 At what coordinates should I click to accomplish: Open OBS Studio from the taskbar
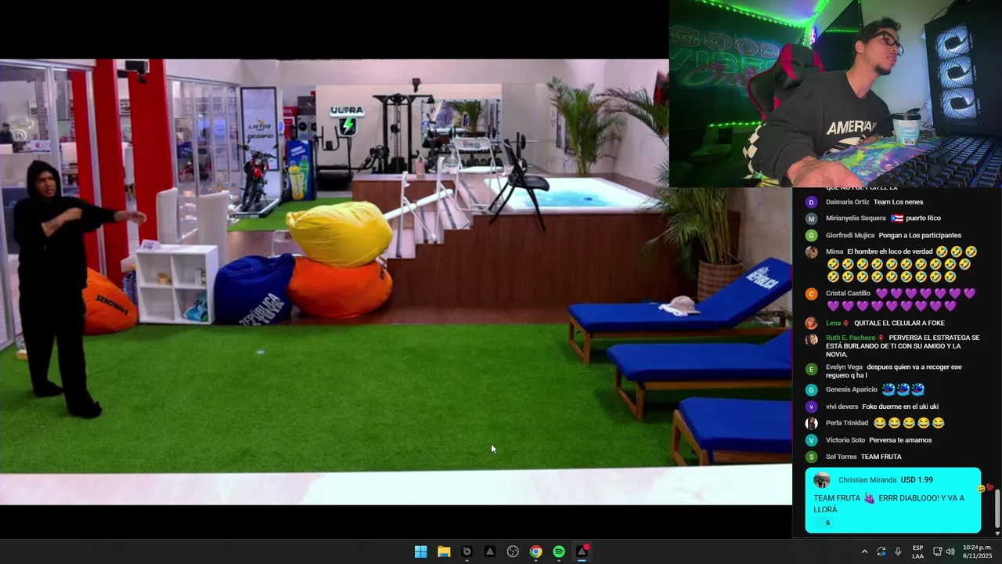coord(513,551)
